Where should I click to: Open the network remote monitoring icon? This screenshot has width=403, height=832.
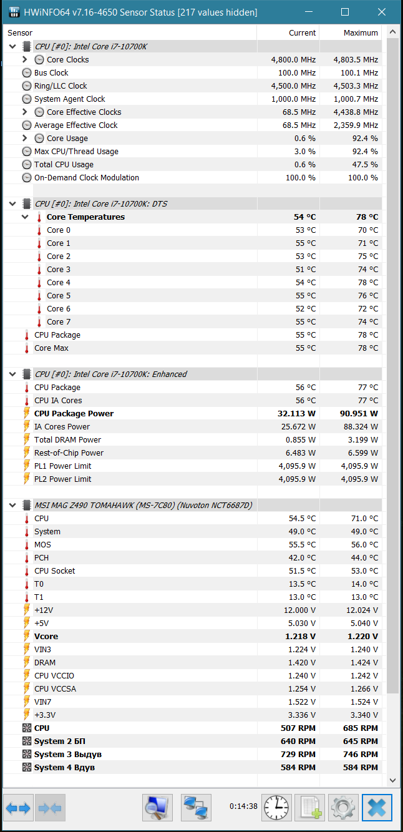coord(197,808)
